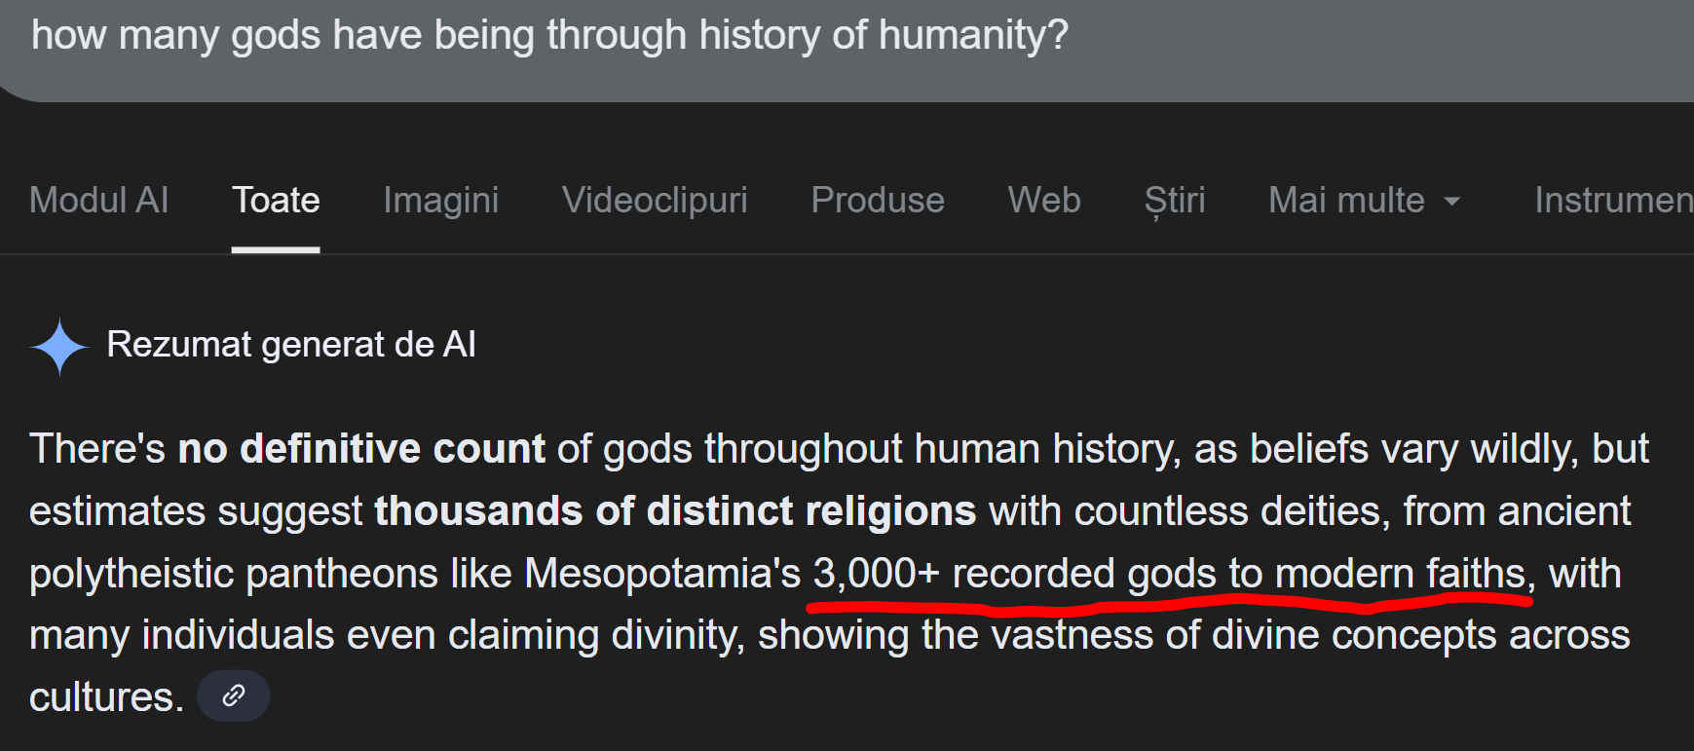Image resolution: width=1694 pixels, height=751 pixels.
Task: Click the bolded 'thousands of distinct religions' text
Action: [675, 510]
